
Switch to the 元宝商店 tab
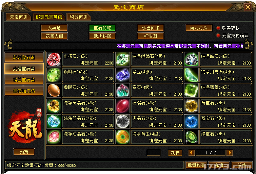point(19,17)
